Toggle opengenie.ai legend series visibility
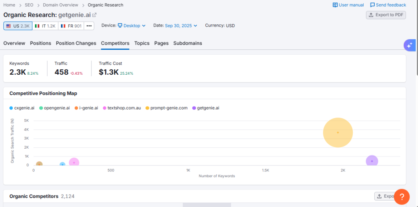 (54, 108)
